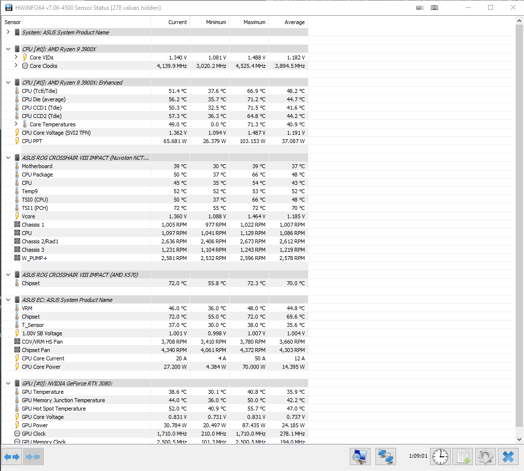524x471 pixels.
Task: Click fan icon beside COV/VRM HS Fan
Action: 17,341
